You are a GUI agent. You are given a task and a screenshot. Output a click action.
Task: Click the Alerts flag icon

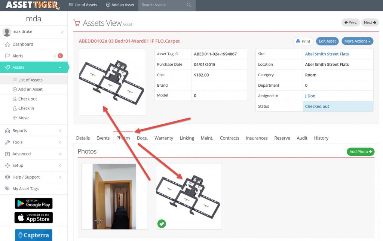tap(7, 56)
